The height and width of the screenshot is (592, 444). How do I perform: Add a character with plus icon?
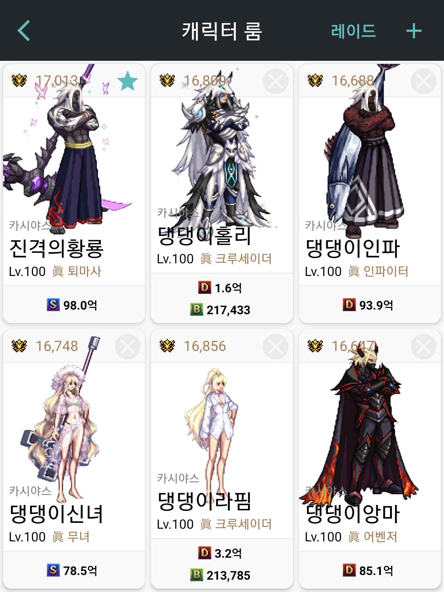414,31
